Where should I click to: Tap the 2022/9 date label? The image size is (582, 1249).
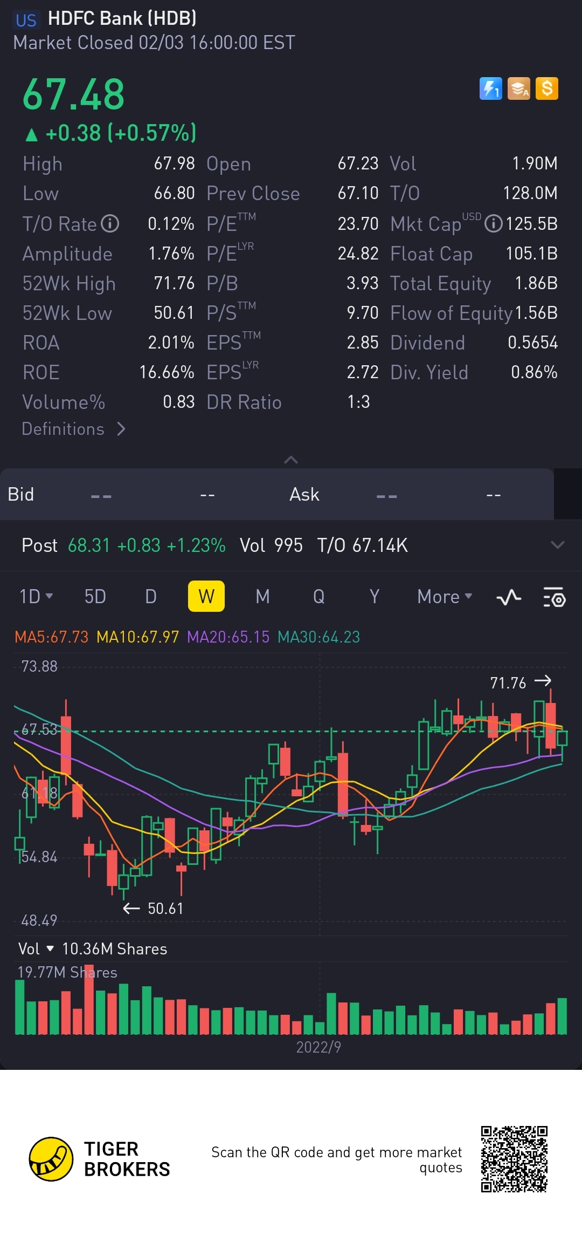click(318, 1047)
